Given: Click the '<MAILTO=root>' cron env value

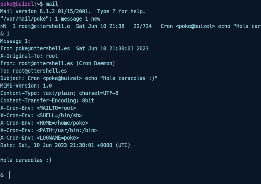Looking at the screenshot, I should click(x=56, y=108).
